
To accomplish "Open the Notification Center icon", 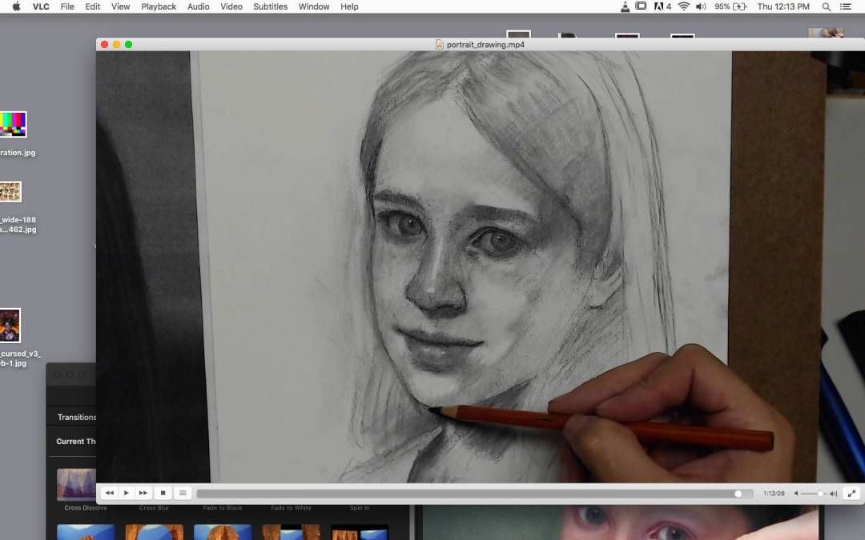I will 846,6.
